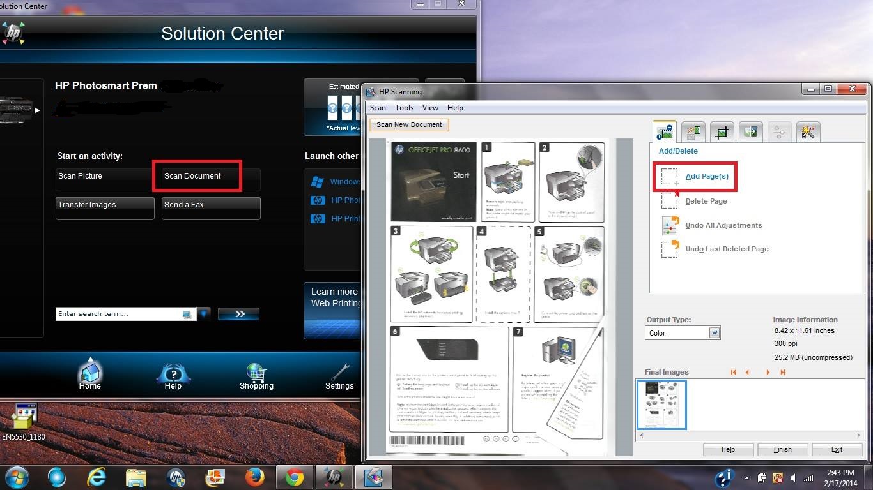Click Transfer Images in Solution Center
Screen dimensions: 873x490
105,208
